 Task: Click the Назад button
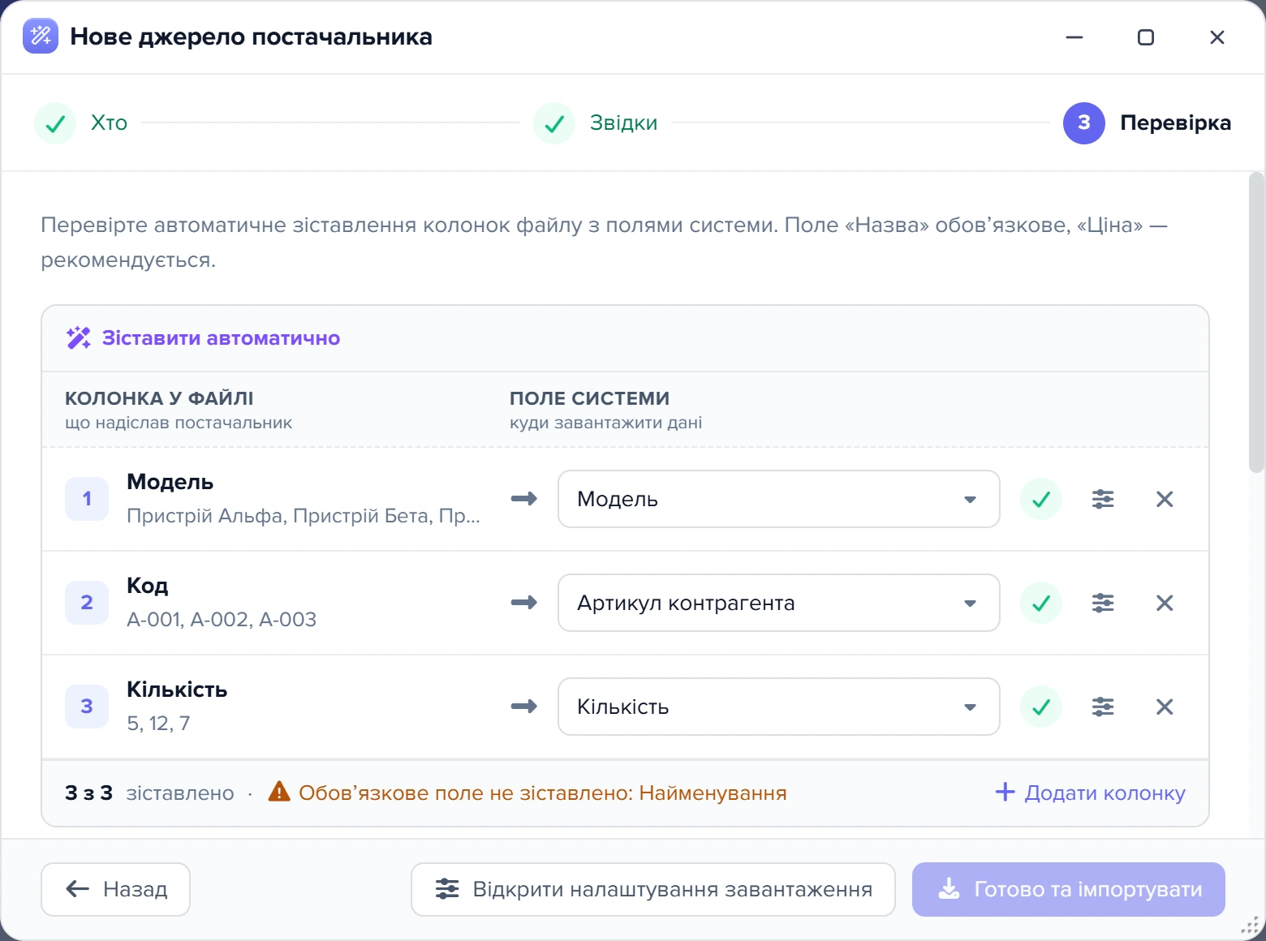(x=115, y=889)
